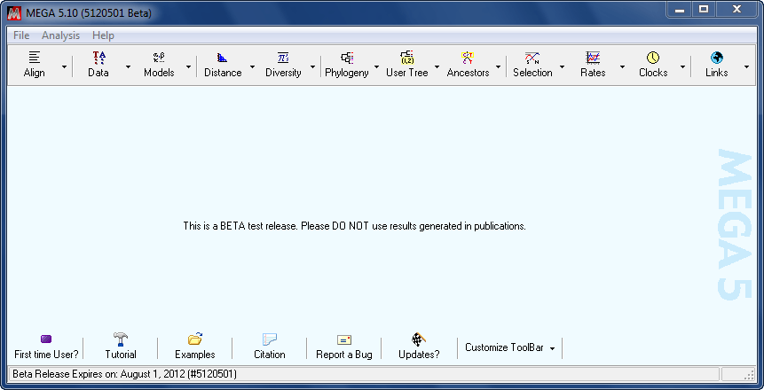764x390 pixels.
Task: Open the Help menu
Action: tap(103, 35)
